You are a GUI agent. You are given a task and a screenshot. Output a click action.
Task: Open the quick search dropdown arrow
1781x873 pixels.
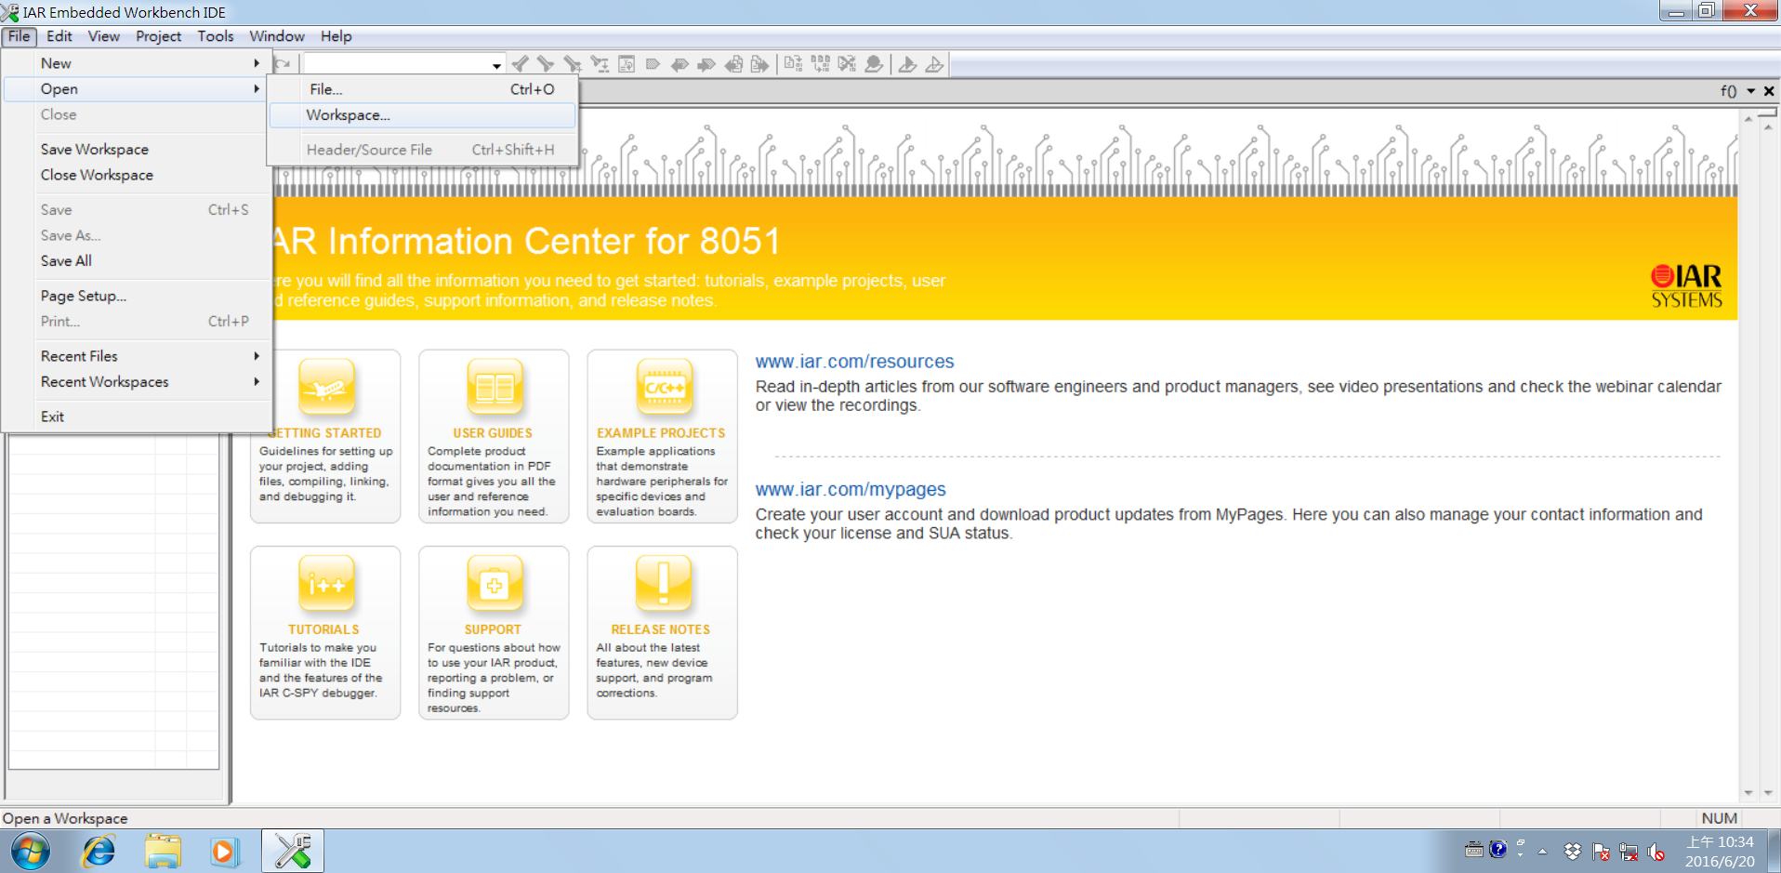tap(496, 65)
